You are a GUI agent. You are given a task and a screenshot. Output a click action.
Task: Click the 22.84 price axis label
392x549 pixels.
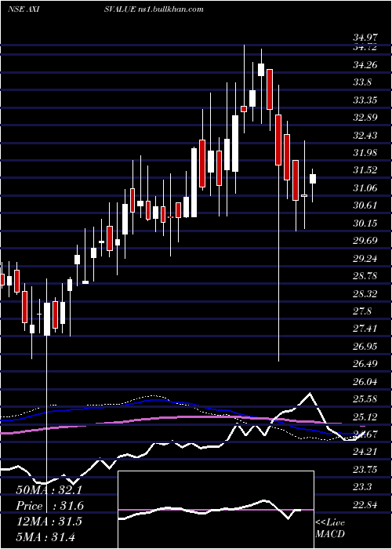(365, 505)
